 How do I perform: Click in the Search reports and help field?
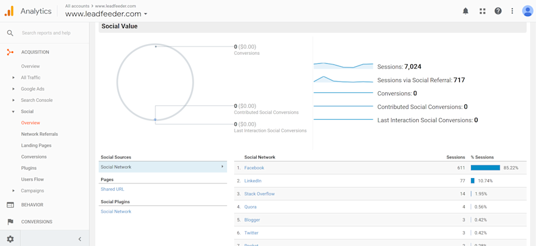pos(46,33)
